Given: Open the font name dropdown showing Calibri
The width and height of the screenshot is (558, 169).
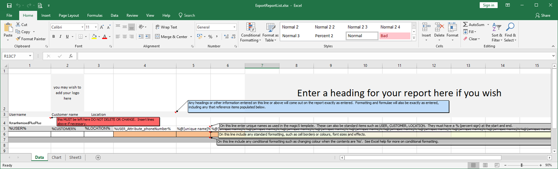Looking at the screenshot, I should (x=83, y=27).
